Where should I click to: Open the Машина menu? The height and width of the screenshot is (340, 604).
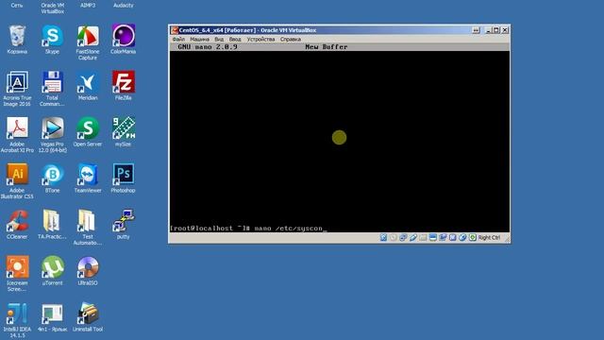[x=199, y=40]
